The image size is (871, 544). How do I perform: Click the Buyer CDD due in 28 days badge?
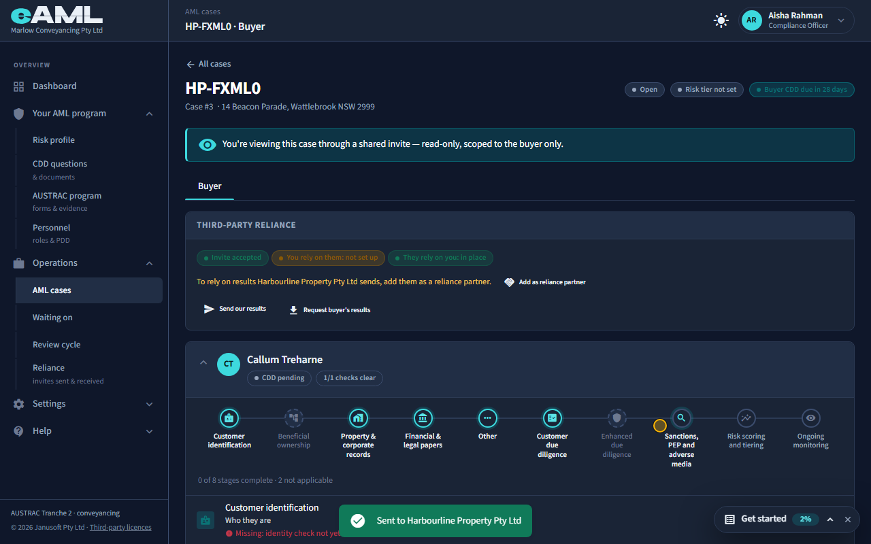point(802,90)
